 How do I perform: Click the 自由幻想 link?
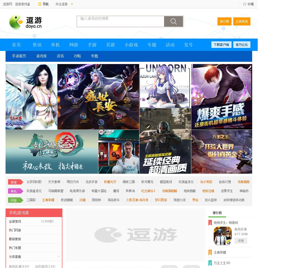(225, 182)
